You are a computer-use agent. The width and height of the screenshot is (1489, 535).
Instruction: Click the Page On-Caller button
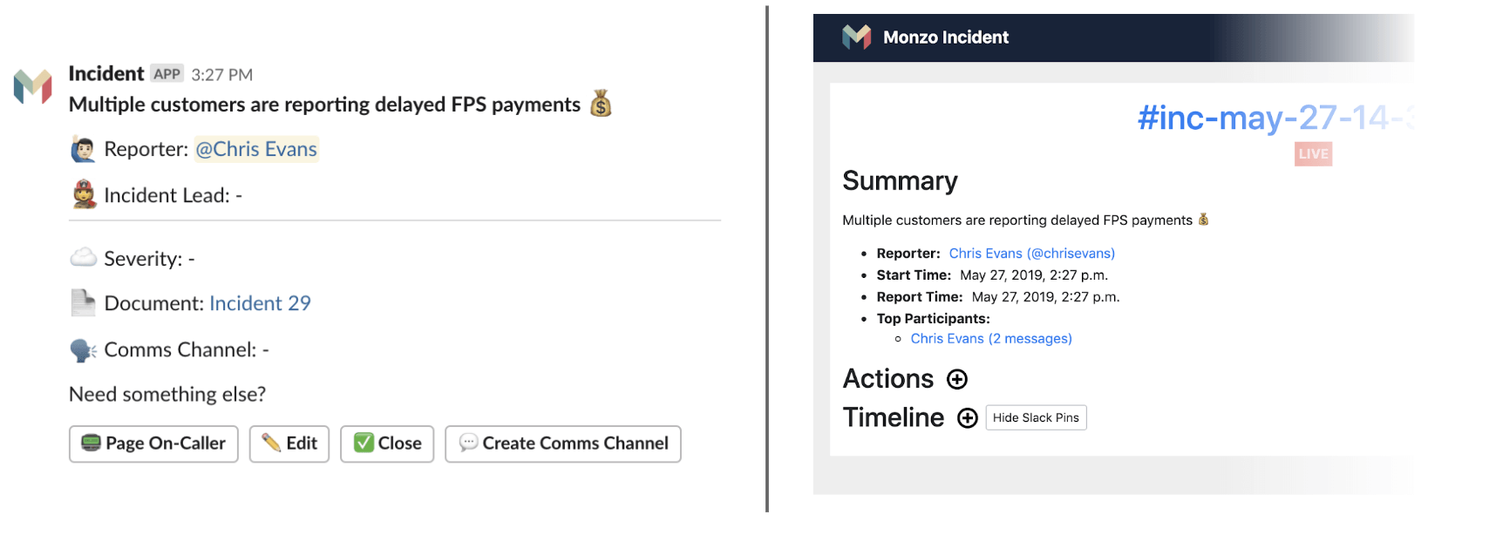point(153,444)
